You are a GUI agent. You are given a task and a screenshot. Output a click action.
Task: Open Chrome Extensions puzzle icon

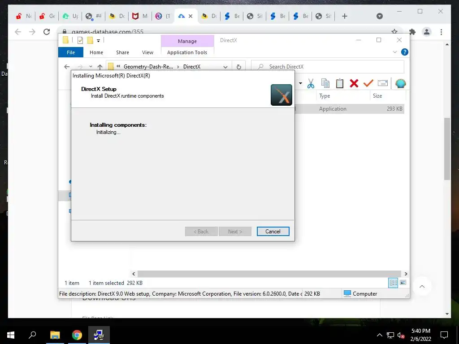tap(412, 32)
